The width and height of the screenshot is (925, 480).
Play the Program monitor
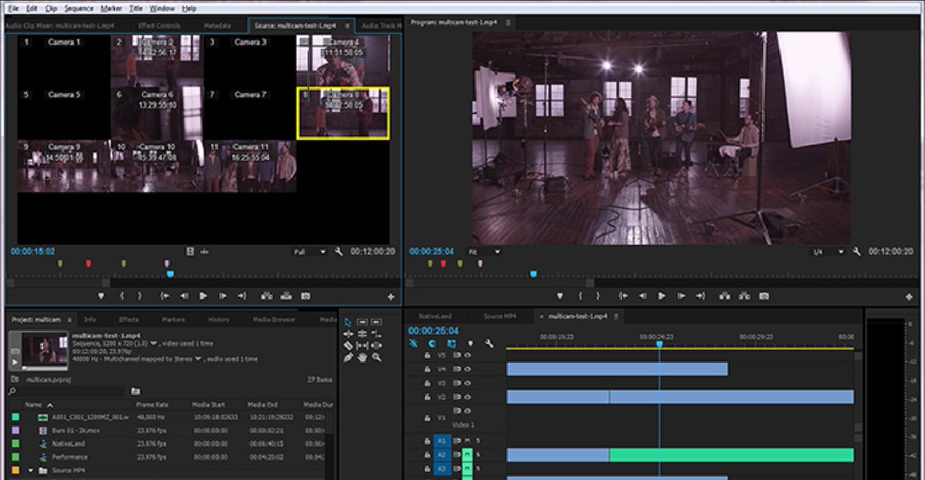point(661,296)
